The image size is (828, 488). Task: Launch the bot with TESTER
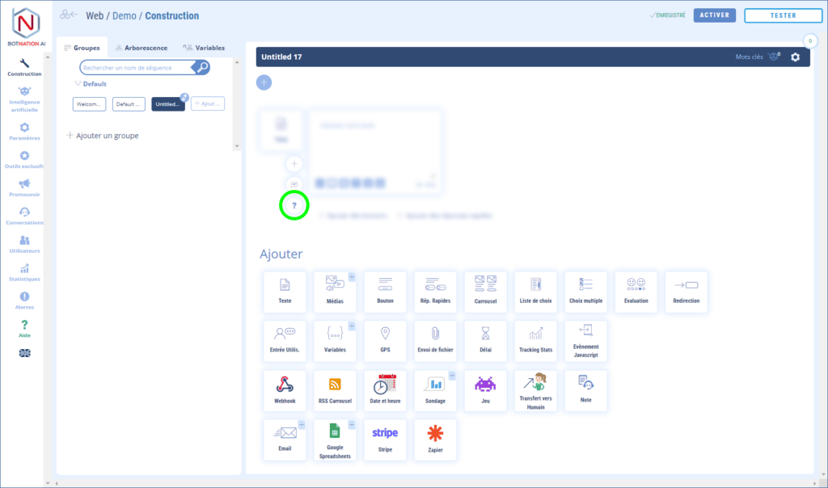pyautogui.click(x=782, y=15)
